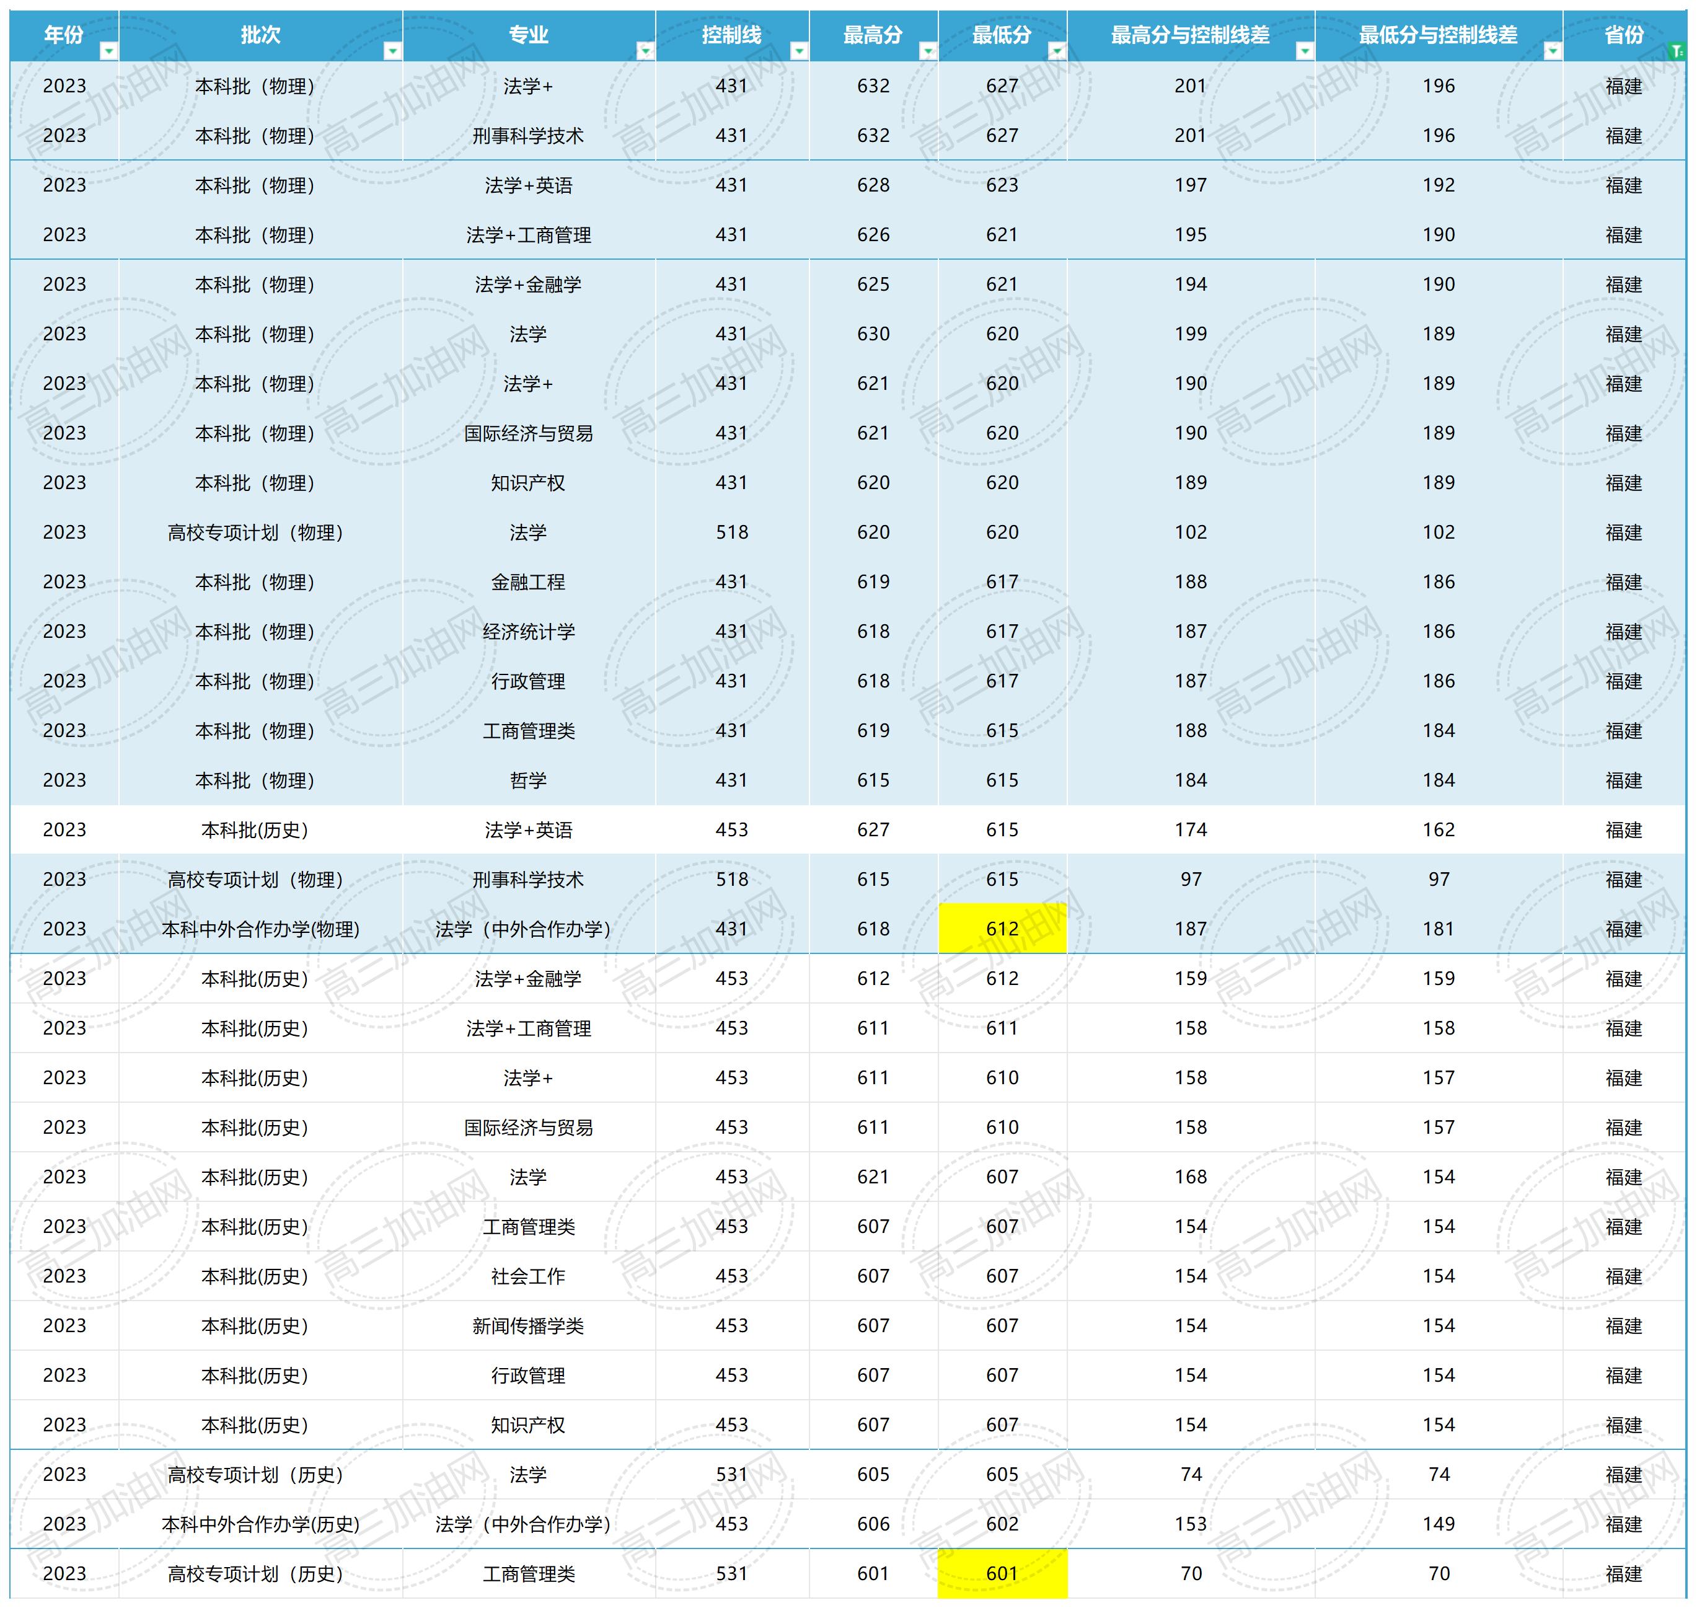1697x1608 pixels.
Task: Select the 新闻传播学类 cell
Action: pos(529,1326)
